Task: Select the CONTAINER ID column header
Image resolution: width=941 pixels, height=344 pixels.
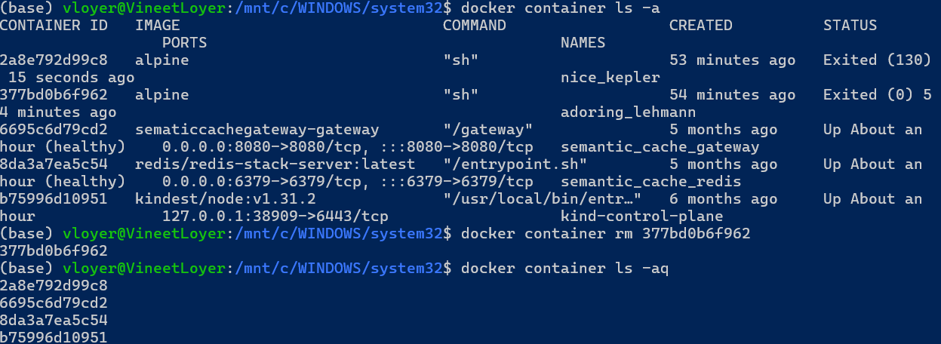Action: pyautogui.click(x=54, y=26)
